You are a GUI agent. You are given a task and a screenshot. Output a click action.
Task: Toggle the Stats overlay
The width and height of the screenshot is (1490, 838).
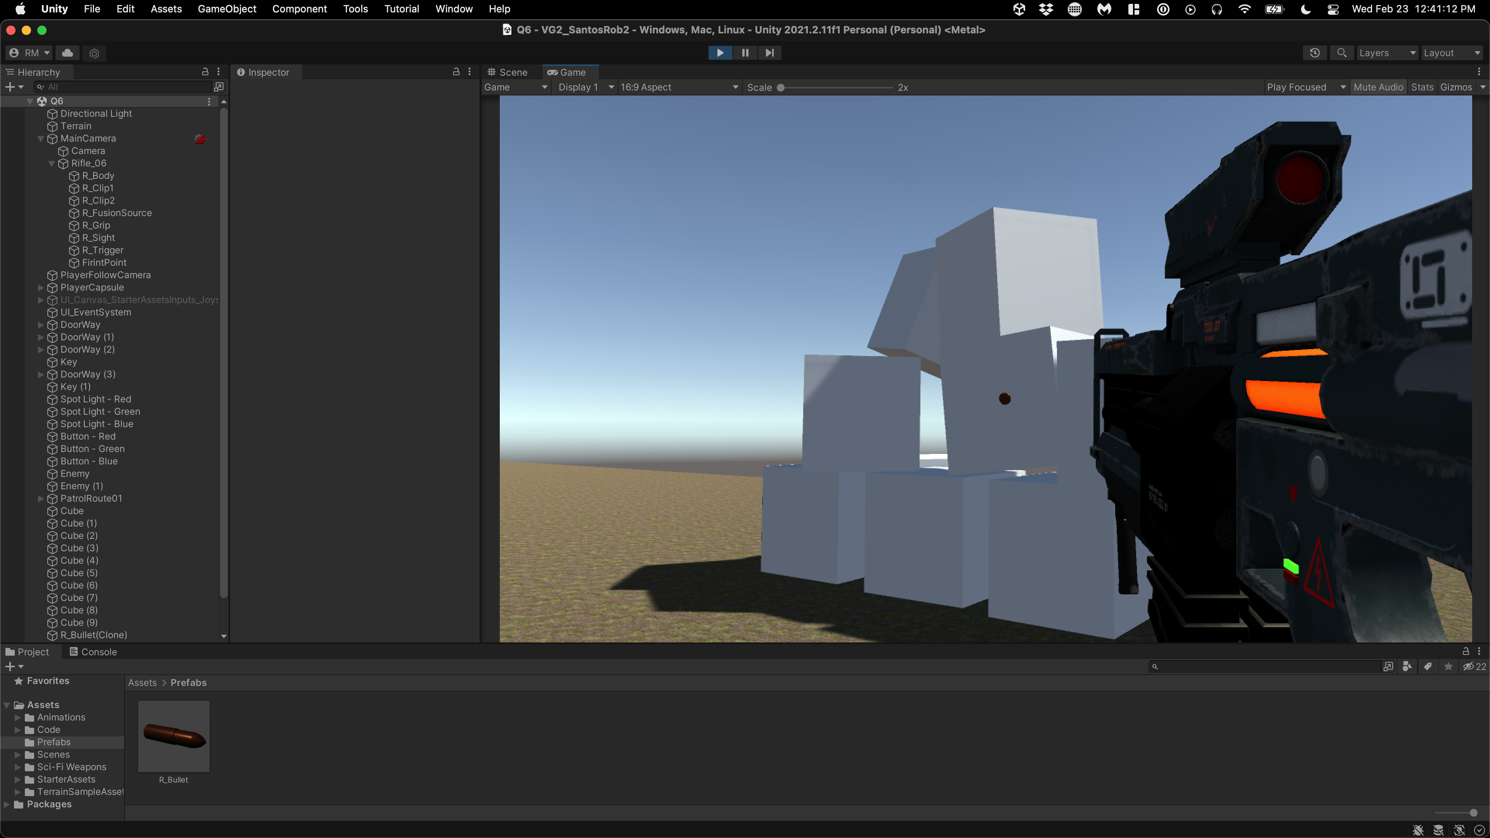pos(1422,87)
